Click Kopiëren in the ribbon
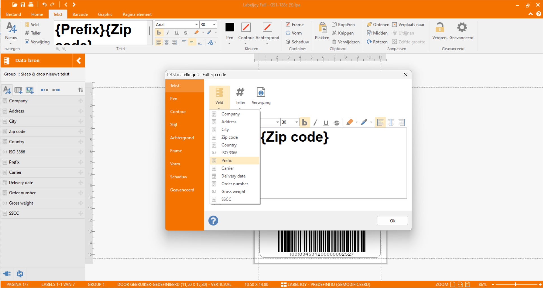 point(343,25)
